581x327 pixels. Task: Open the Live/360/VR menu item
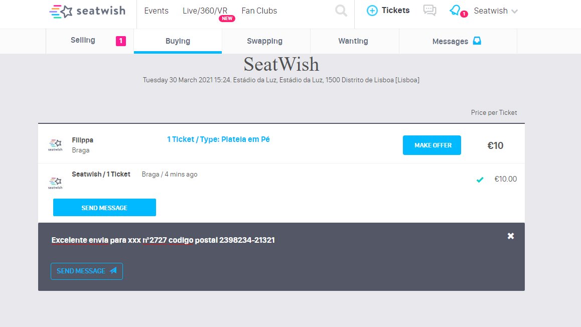(205, 11)
